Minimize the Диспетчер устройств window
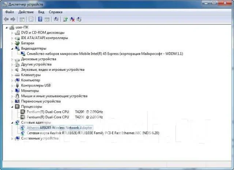Image resolution: width=234 pixels, height=170 pixels. 206,3
